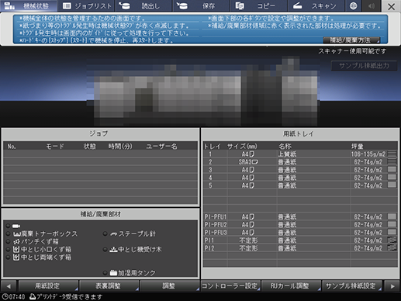
Task: Click 廃棄トナーボックス status indicator
Action: 9,234
